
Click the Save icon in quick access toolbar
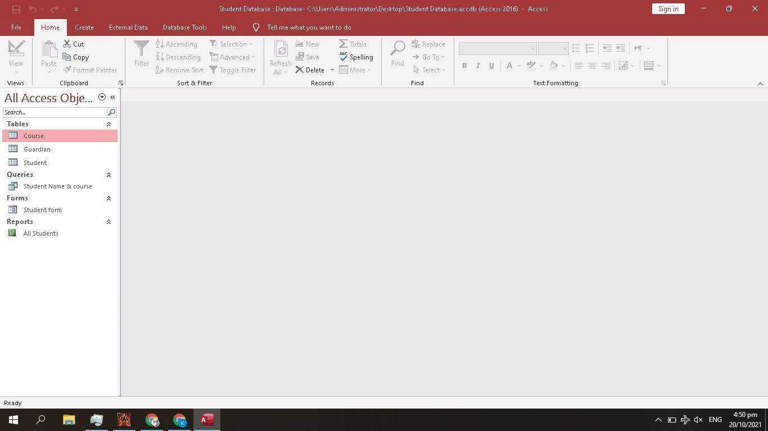point(16,9)
